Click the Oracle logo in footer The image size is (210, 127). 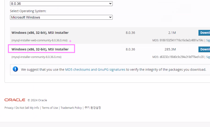[x=15, y=100]
